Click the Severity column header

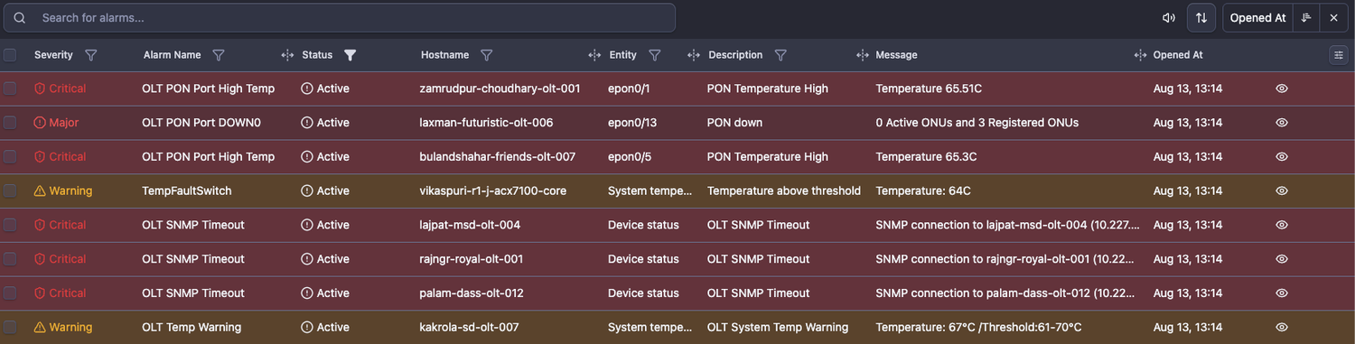[53, 55]
